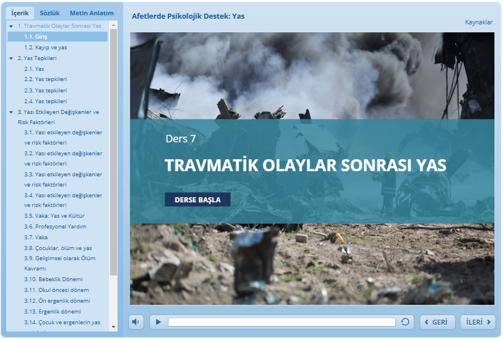The width and height of the screenshot is (503, 339).
Task: Open item 2.3. Yas tepkileri
Action: 45,90
